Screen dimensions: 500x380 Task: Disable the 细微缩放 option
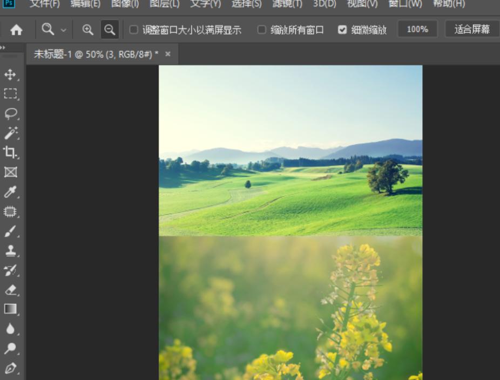click(x=342, y=29)
